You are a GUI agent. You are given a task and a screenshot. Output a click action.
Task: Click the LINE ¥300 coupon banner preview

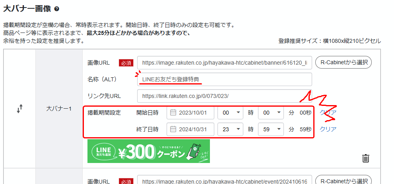click(148, 151)
